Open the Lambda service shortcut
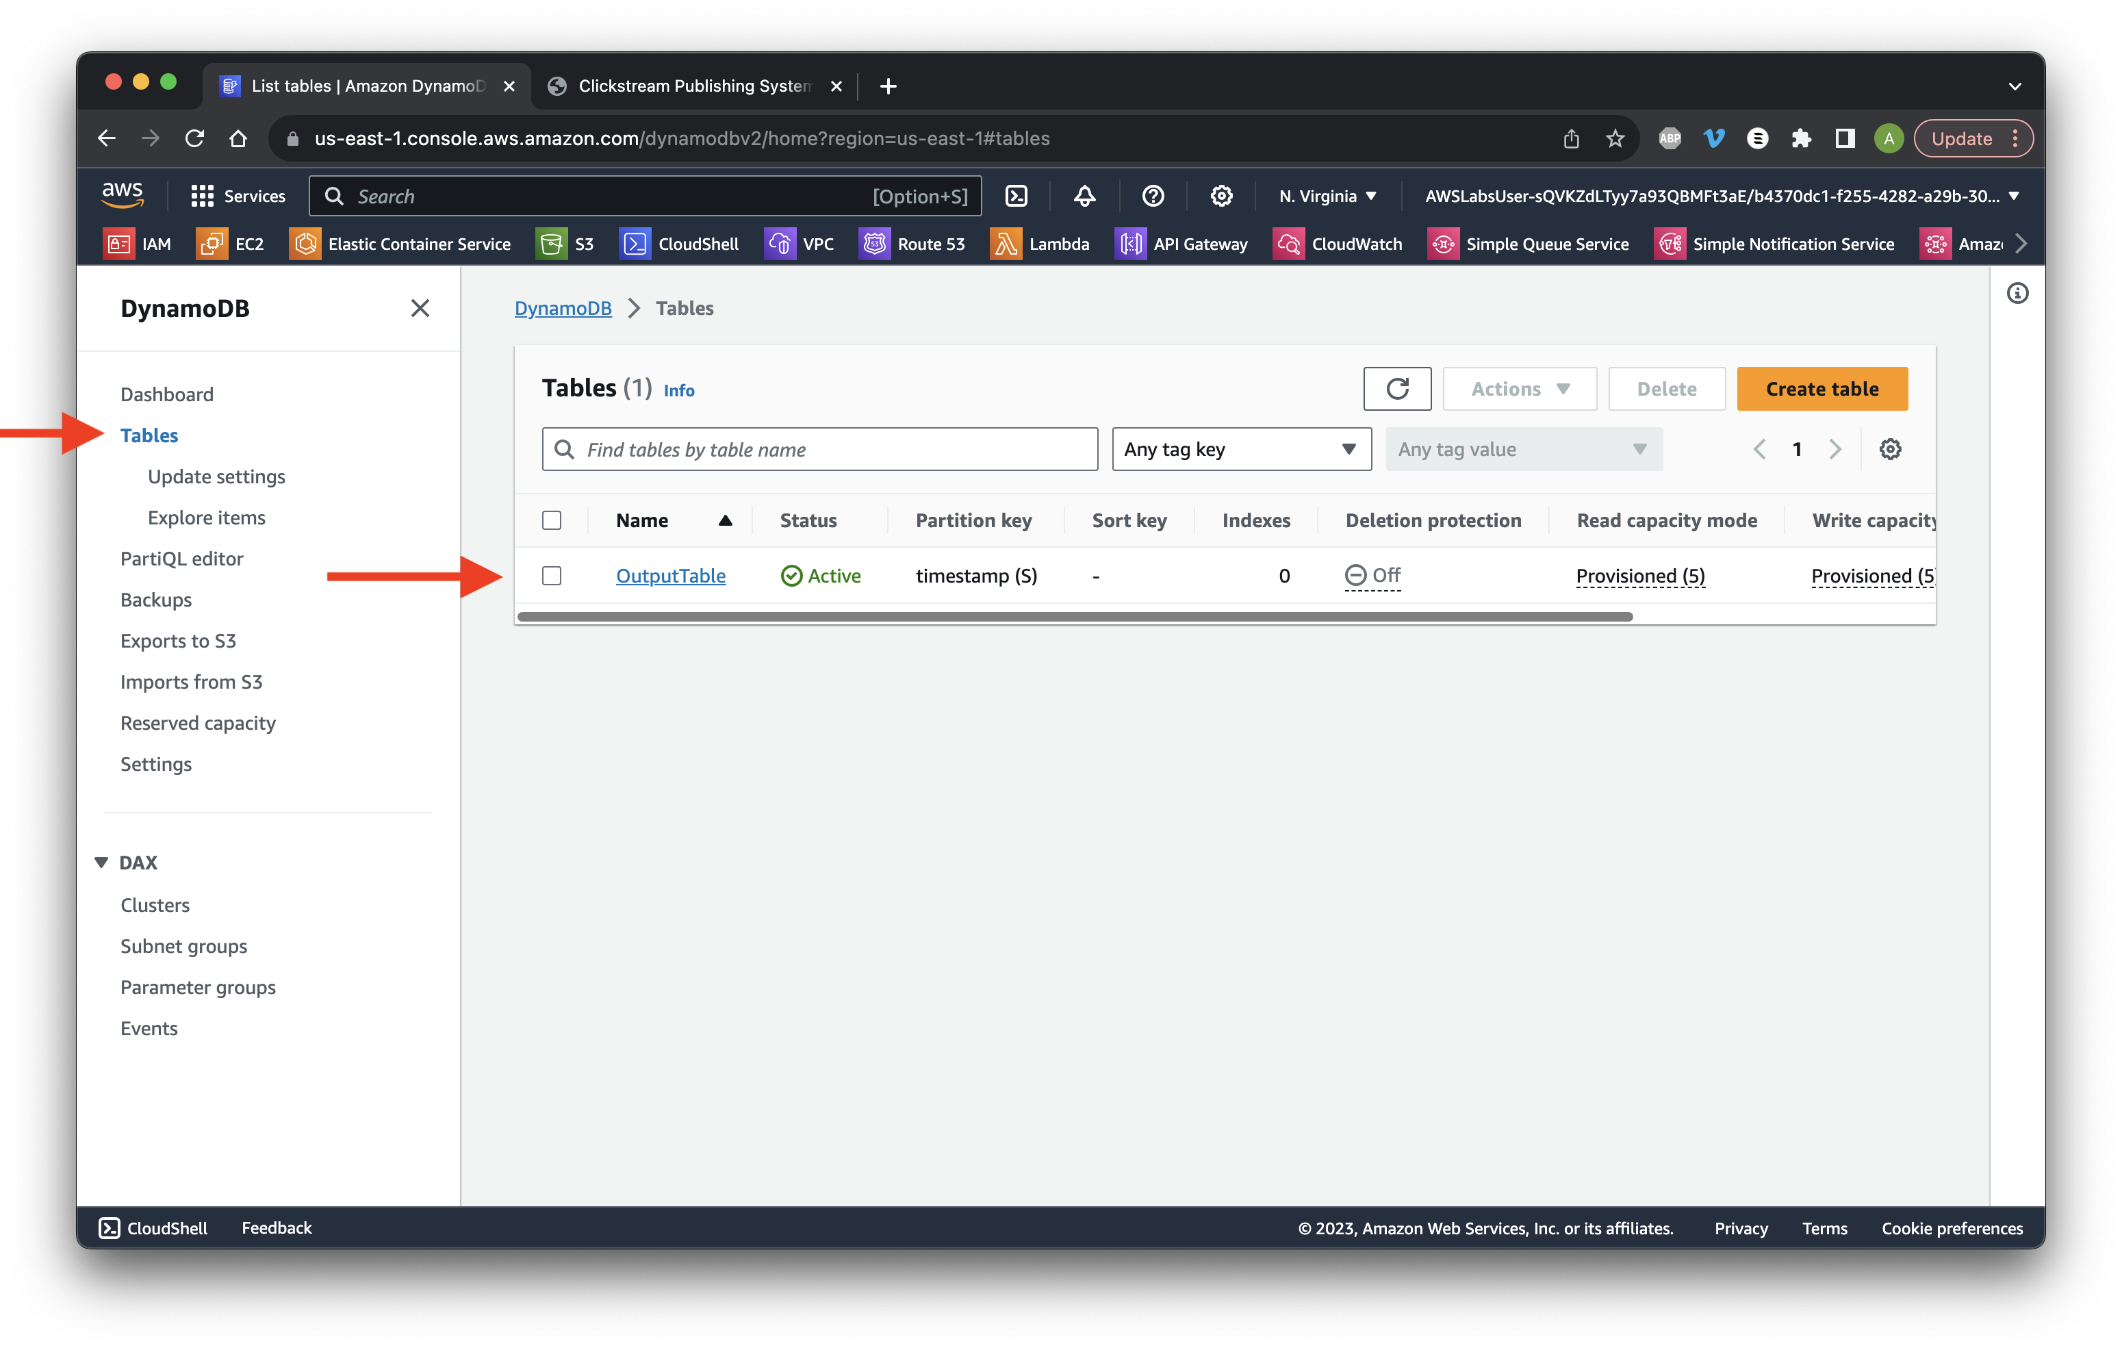Image resolution: width=2122 pixels, height=1350 pixels. [x=1040, y=244]
